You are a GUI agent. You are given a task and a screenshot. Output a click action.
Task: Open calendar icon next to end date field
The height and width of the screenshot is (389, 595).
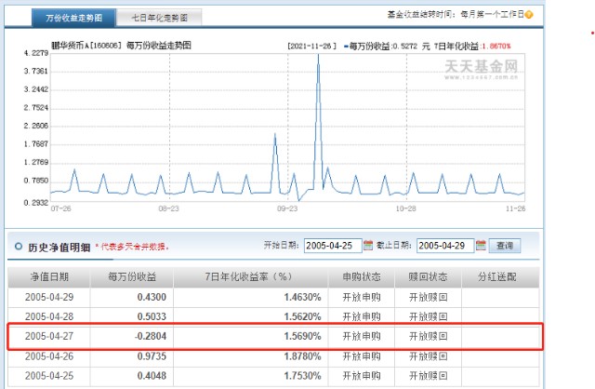pos(481,246)
